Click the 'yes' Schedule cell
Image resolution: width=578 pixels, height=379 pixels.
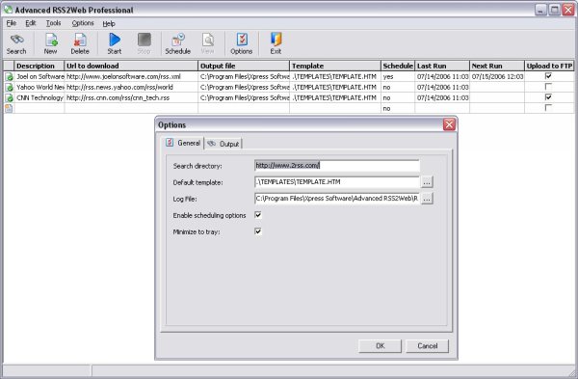pos(398,77)
